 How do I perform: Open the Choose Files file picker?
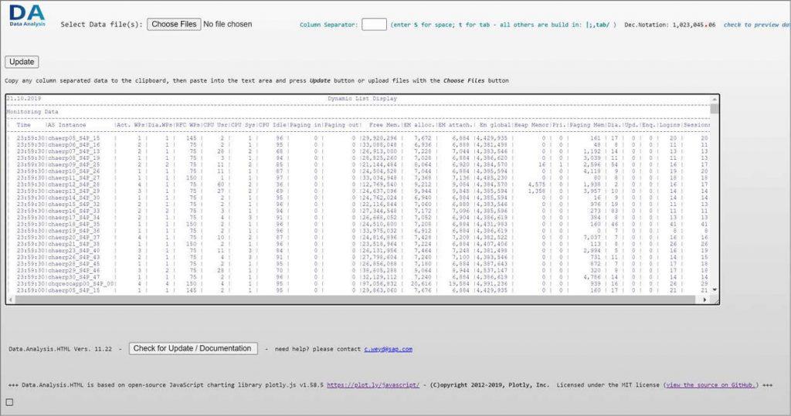click(174, 24)
